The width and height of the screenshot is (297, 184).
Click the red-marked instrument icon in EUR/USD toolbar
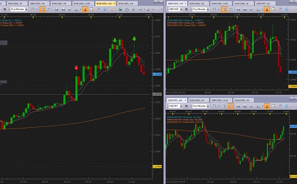click(x=5, y=10)
